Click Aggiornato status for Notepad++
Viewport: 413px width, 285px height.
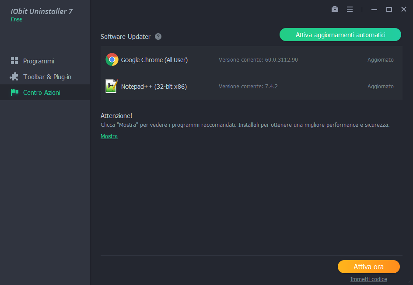pyautogui.click(x=380, y=87)
